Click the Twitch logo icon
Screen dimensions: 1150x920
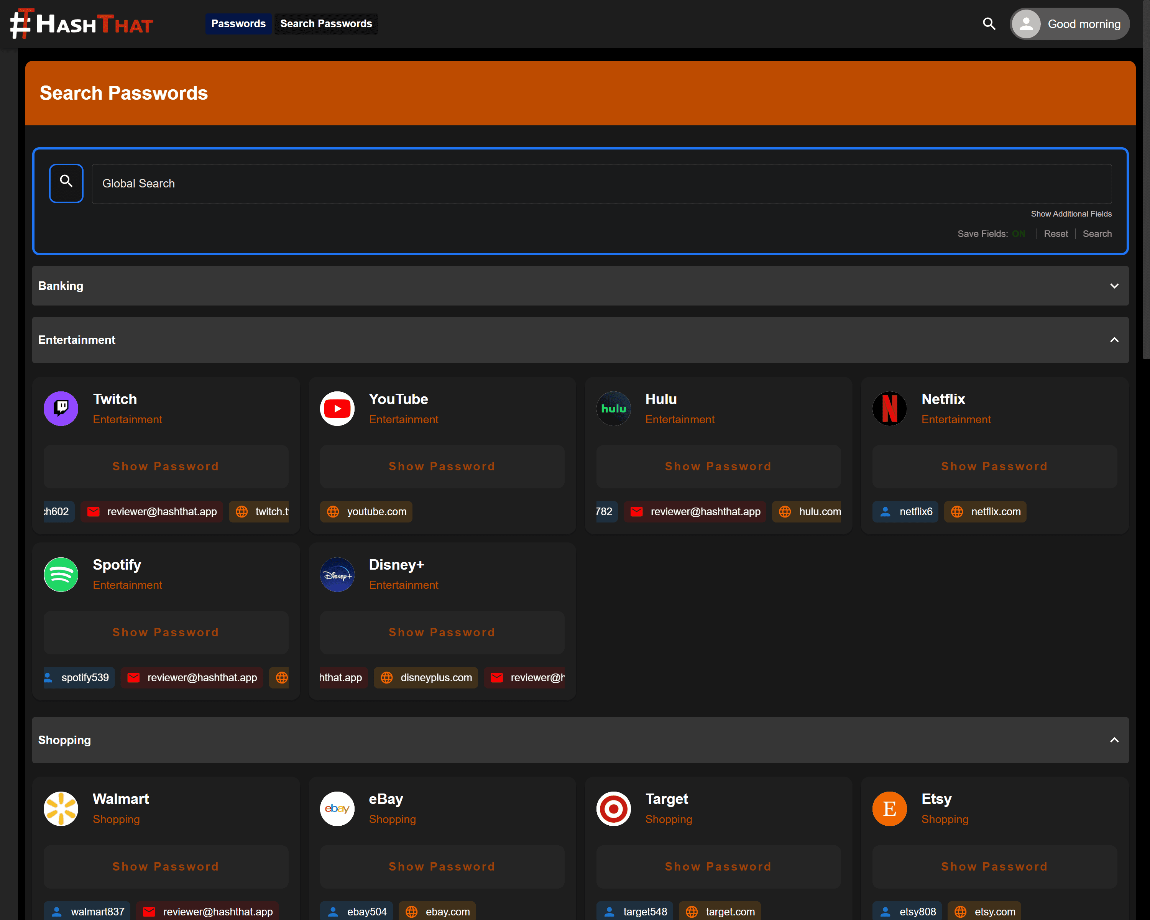pos(61,409)
